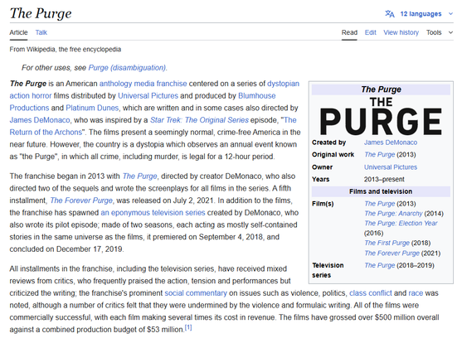Open the Tools menu
The width and height of the screenshot is (462, 343).
[434, 32]
